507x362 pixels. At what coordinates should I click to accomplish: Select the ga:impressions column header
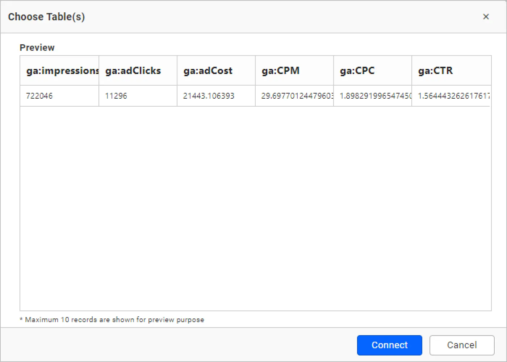(60, 71)
